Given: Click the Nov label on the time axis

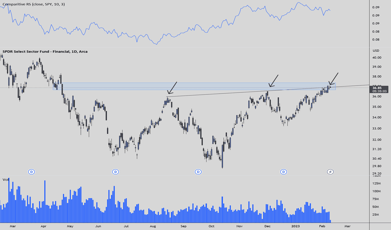Looking at the screenshot, I should point(240,226).
